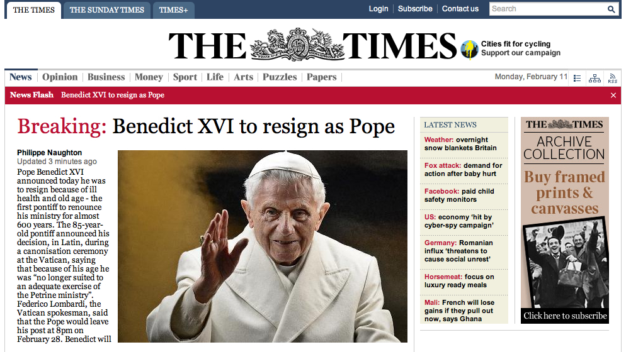This screenshot has width=626, height=352.
Task: Dismiss the News Flash banner
Action: (613, 96)
